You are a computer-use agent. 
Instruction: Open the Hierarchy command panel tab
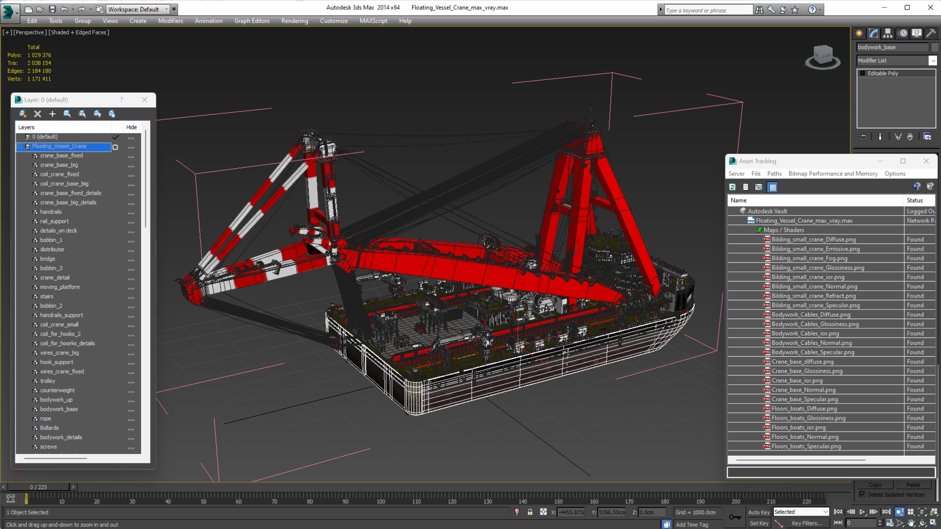pyautogui.click(x=888, y=33)
